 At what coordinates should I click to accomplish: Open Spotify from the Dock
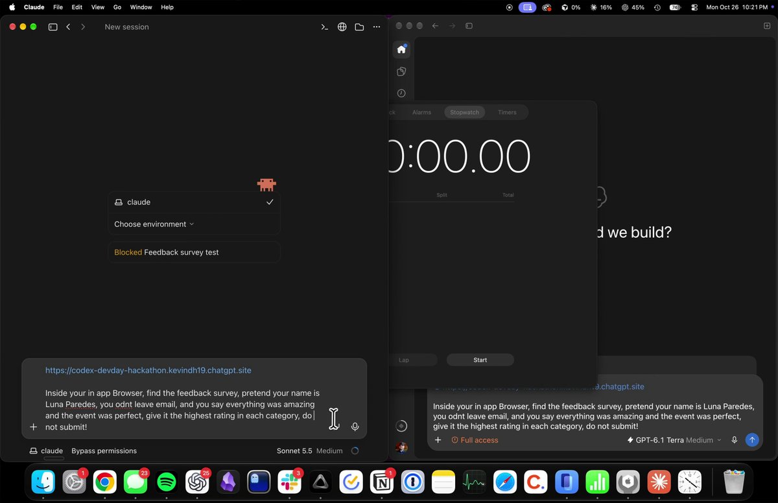(167, 482)
